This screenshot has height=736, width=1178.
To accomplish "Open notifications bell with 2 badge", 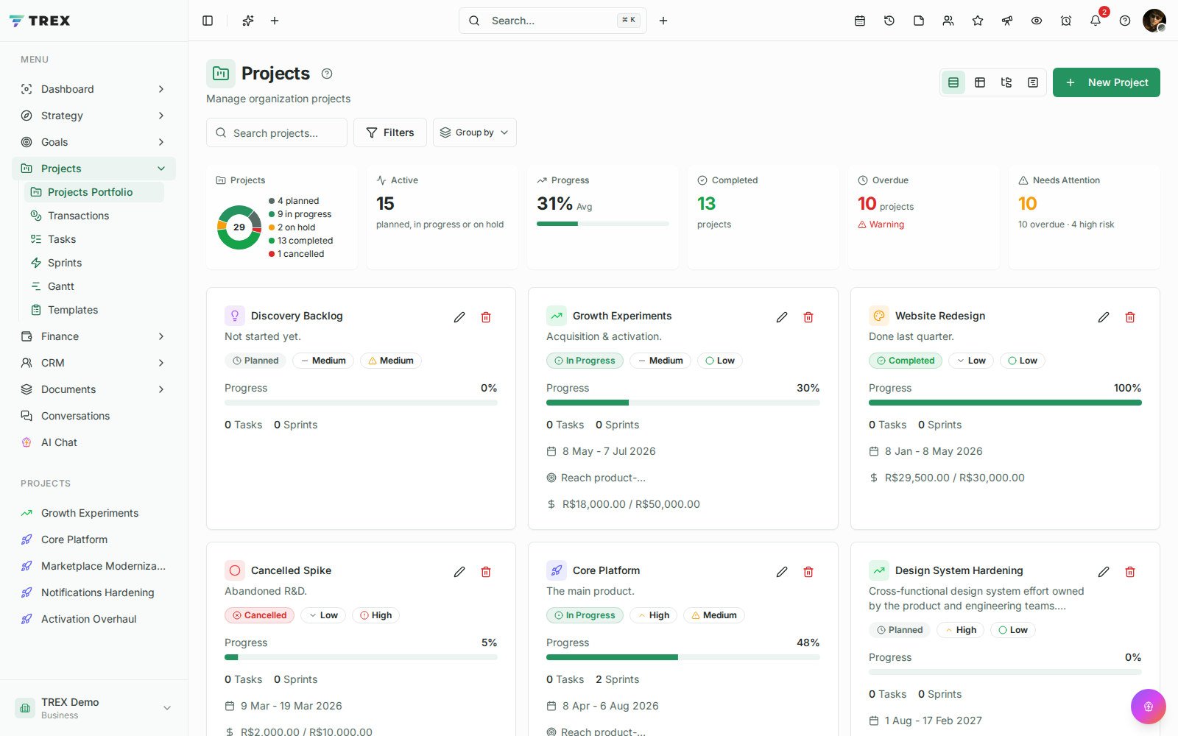I will click(1096, 21).
